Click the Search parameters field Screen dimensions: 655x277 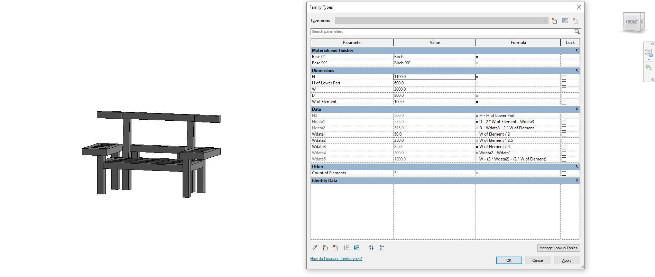tap(442, 31)
